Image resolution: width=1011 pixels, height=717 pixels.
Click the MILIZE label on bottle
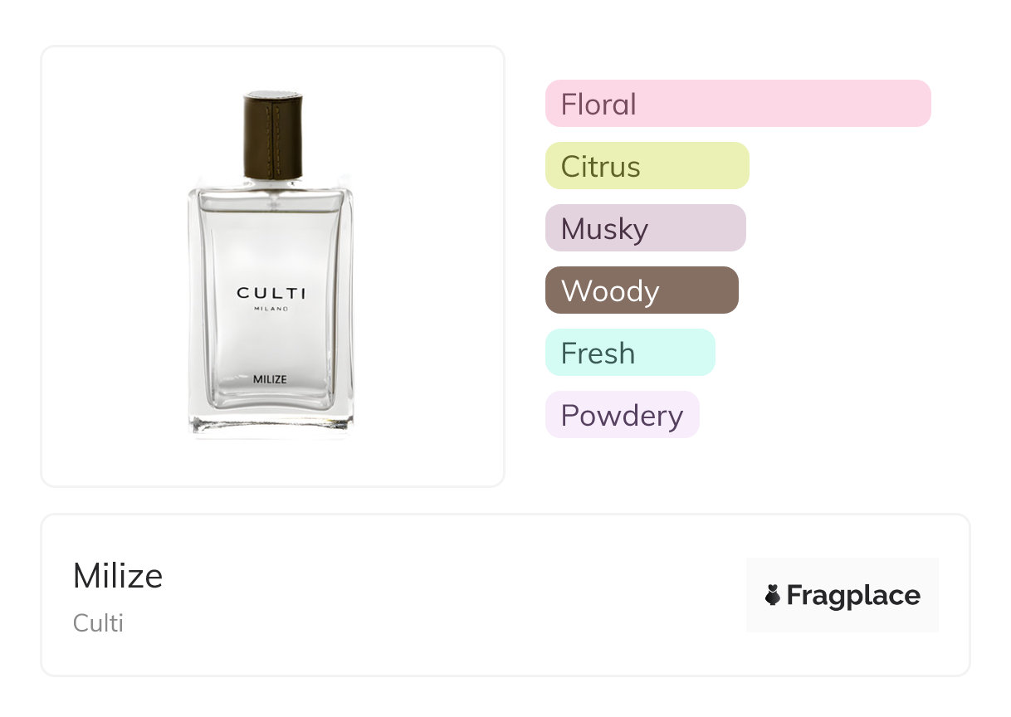tap(270, 379)
